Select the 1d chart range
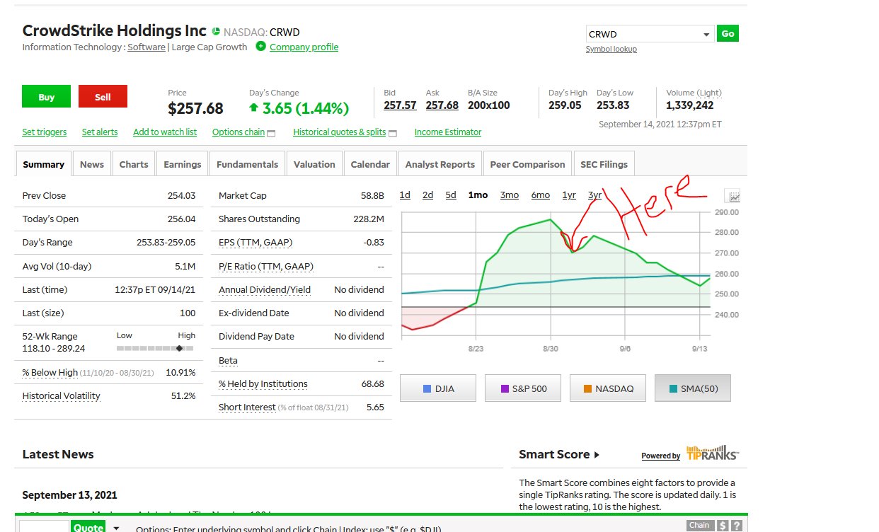 pyautogui.click(x=405, y=195)
